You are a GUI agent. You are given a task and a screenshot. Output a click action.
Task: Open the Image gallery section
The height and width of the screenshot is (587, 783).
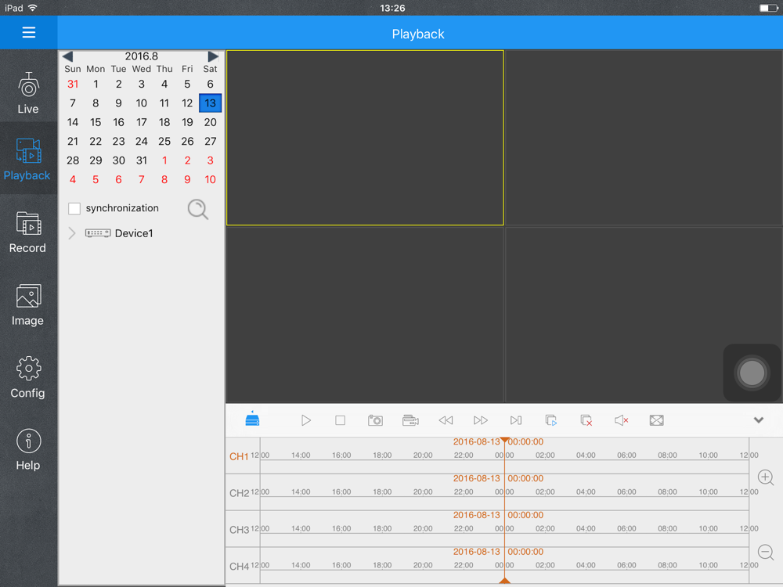[27, 304]
